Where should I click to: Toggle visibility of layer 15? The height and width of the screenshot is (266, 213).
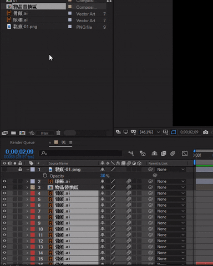pyautogui.click(x=4, y=259)
